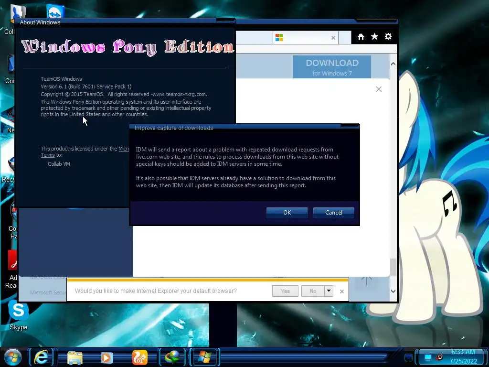The height and width of the screenshot is (367, 489).
Task: Cancel the Improve capture of downloads dialog
Action: 334,213
